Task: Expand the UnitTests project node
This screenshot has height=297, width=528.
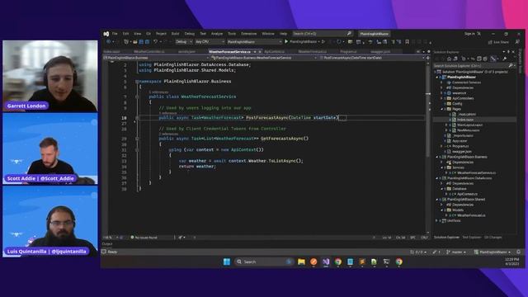Action: [437, 221]
